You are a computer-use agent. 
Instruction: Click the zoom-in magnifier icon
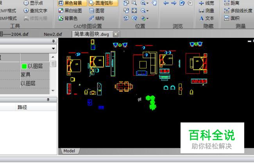143,3
